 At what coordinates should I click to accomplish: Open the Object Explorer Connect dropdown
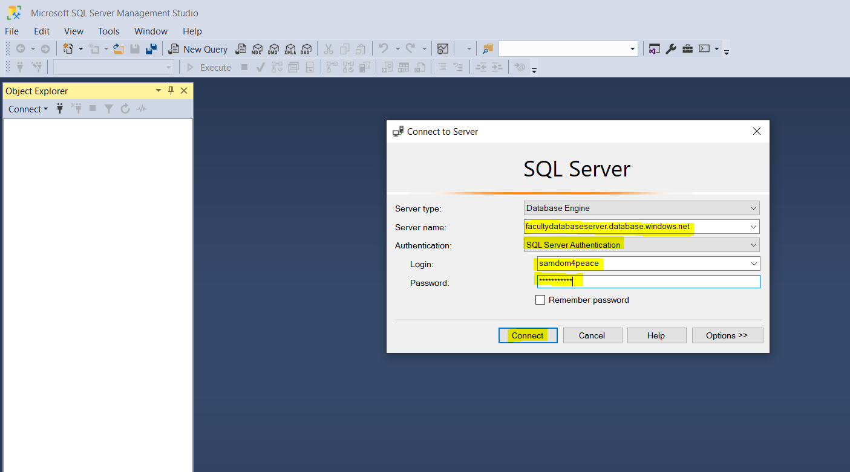[x=28, y=109]
